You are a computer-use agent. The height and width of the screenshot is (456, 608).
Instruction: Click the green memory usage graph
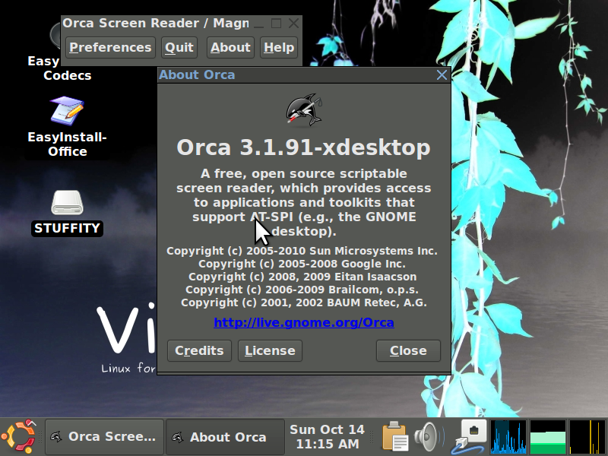(547, 436)
